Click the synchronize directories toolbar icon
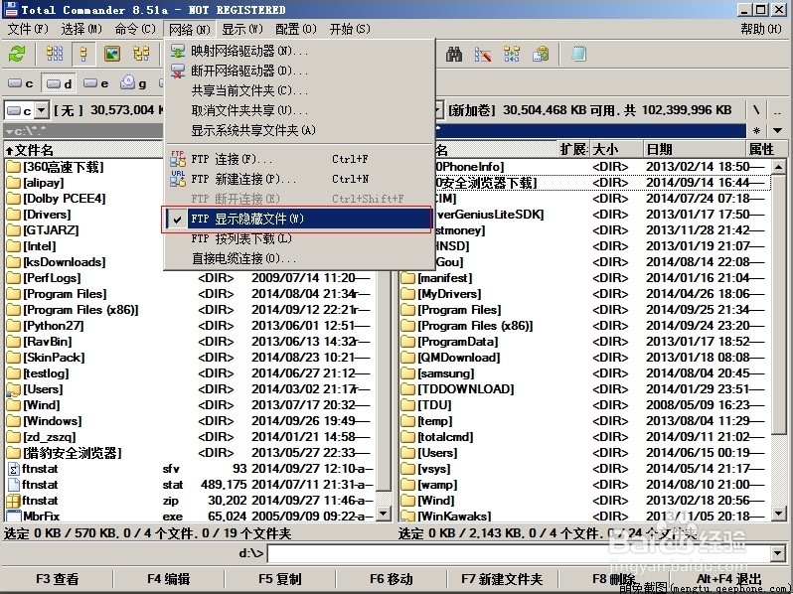The width and height of the screenshot is (793, 594). 512,54
